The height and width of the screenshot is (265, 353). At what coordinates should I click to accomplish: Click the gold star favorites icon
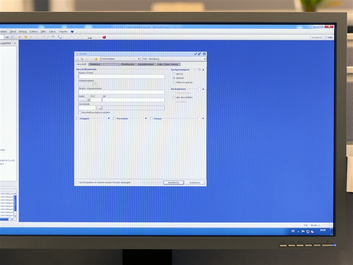[96, 59]
